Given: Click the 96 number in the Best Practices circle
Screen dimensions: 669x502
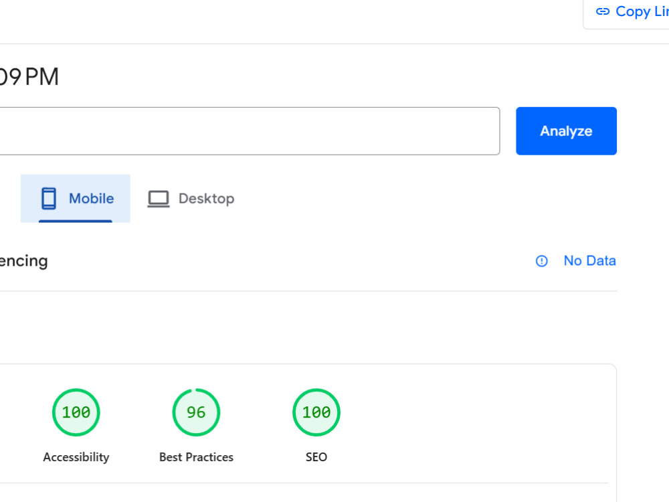Looking at the screenshot, I should point(196,412).
